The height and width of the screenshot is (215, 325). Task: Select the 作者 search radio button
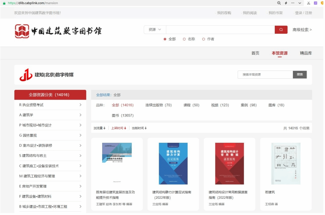click(x=203, y=39)
